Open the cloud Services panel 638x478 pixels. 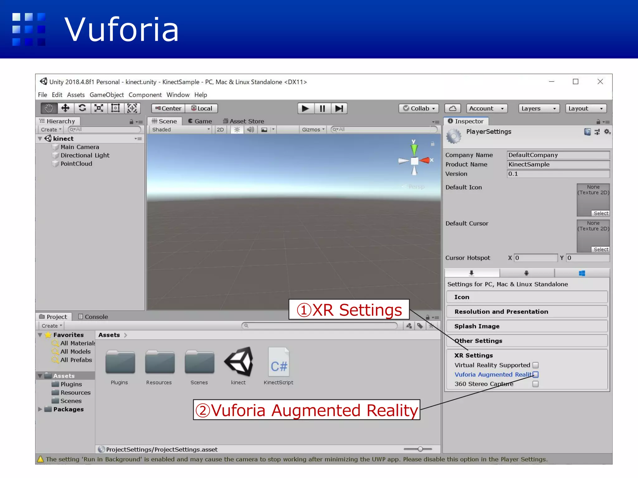coord(453,108)
